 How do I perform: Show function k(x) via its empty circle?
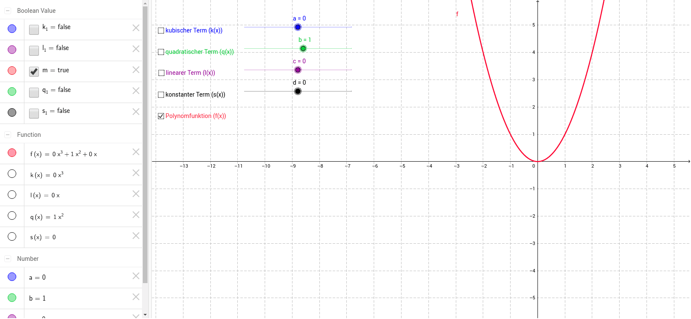coord(12,174)
